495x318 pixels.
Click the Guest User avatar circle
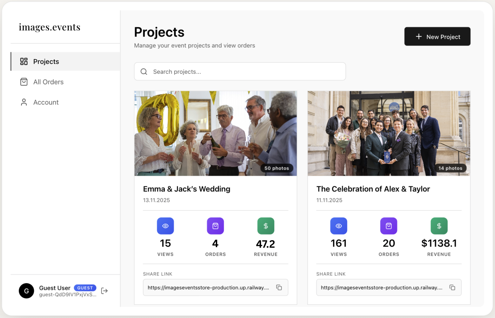(x=26, y=291)
